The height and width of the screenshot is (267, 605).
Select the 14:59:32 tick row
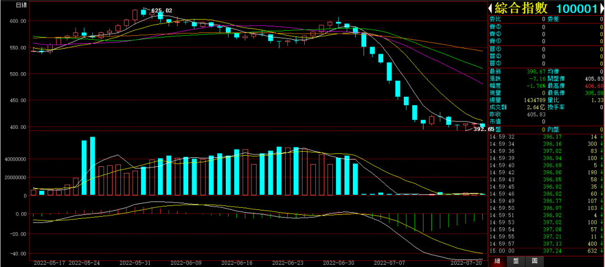coord(546,137)
